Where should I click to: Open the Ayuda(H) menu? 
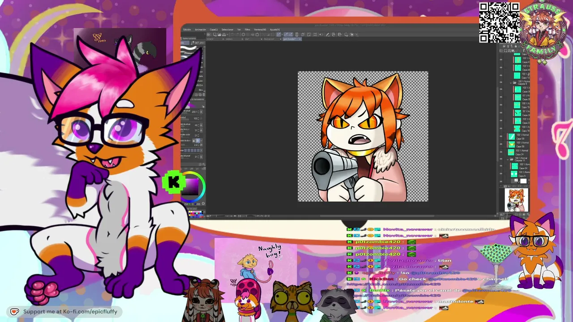[x=275, y=30]
